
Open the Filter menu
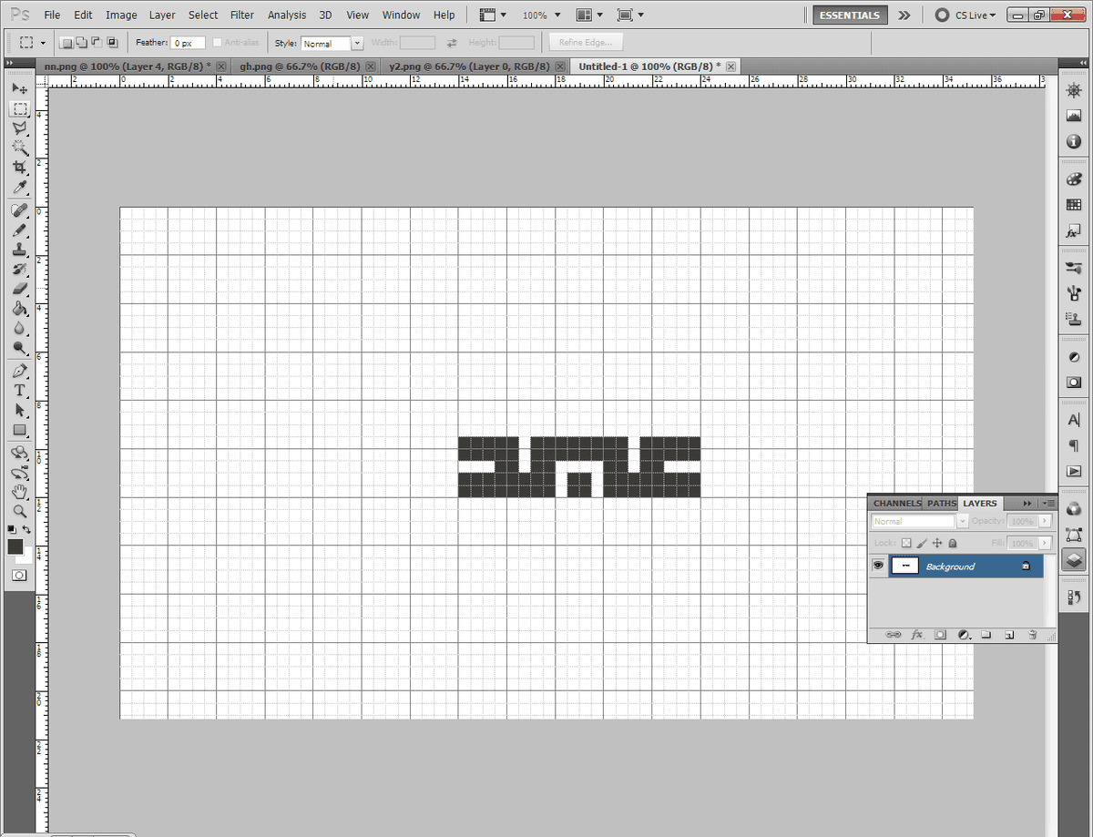coord(242,15)
